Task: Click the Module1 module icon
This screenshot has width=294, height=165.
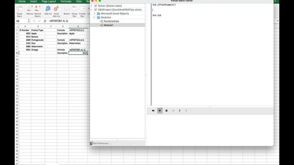Action: 101,25
